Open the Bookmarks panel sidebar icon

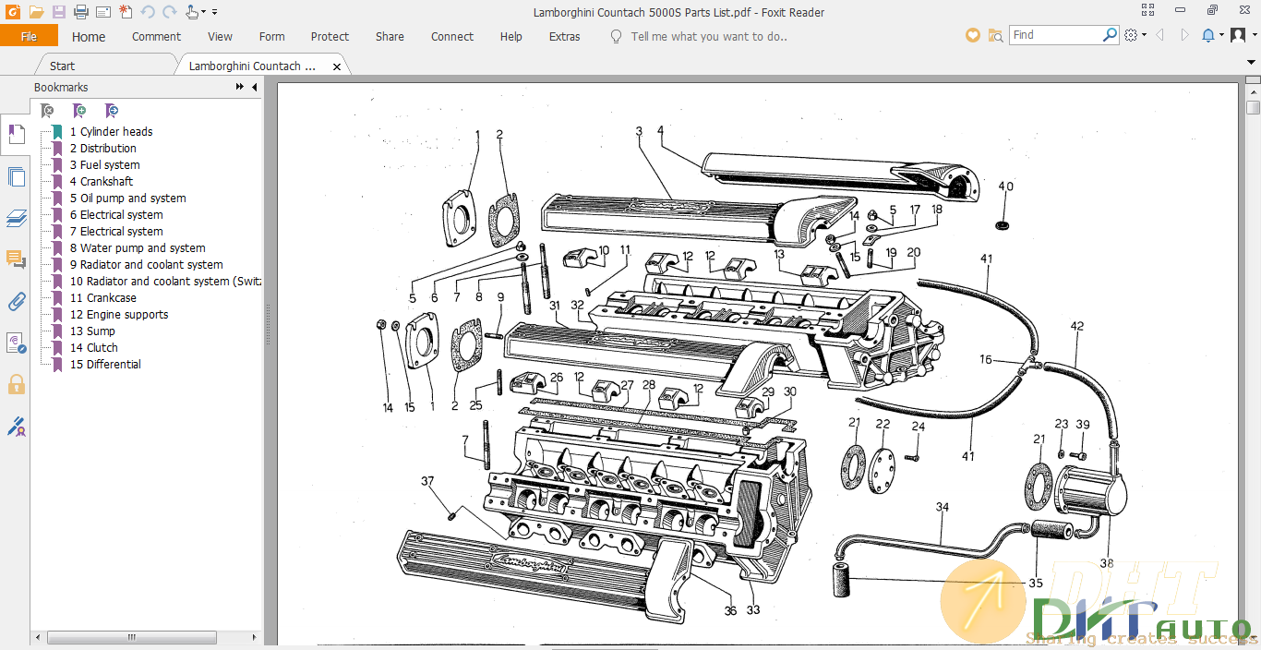tap(16, 135)
